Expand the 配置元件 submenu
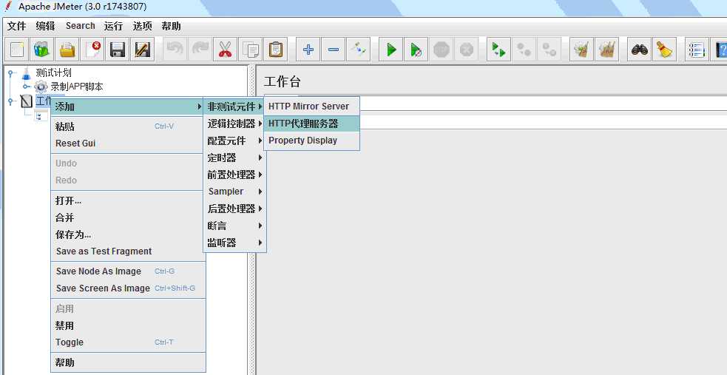The height and width of the screenshot is (375, 727). (234, 141)
